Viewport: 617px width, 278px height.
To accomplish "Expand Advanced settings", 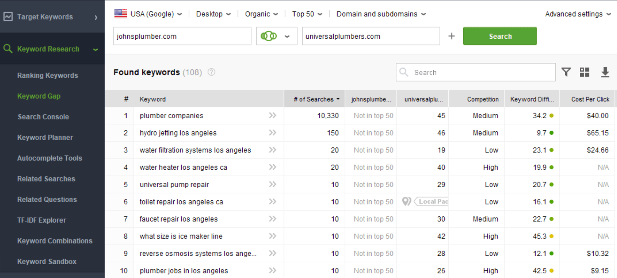I will click(x=578, y=14).
